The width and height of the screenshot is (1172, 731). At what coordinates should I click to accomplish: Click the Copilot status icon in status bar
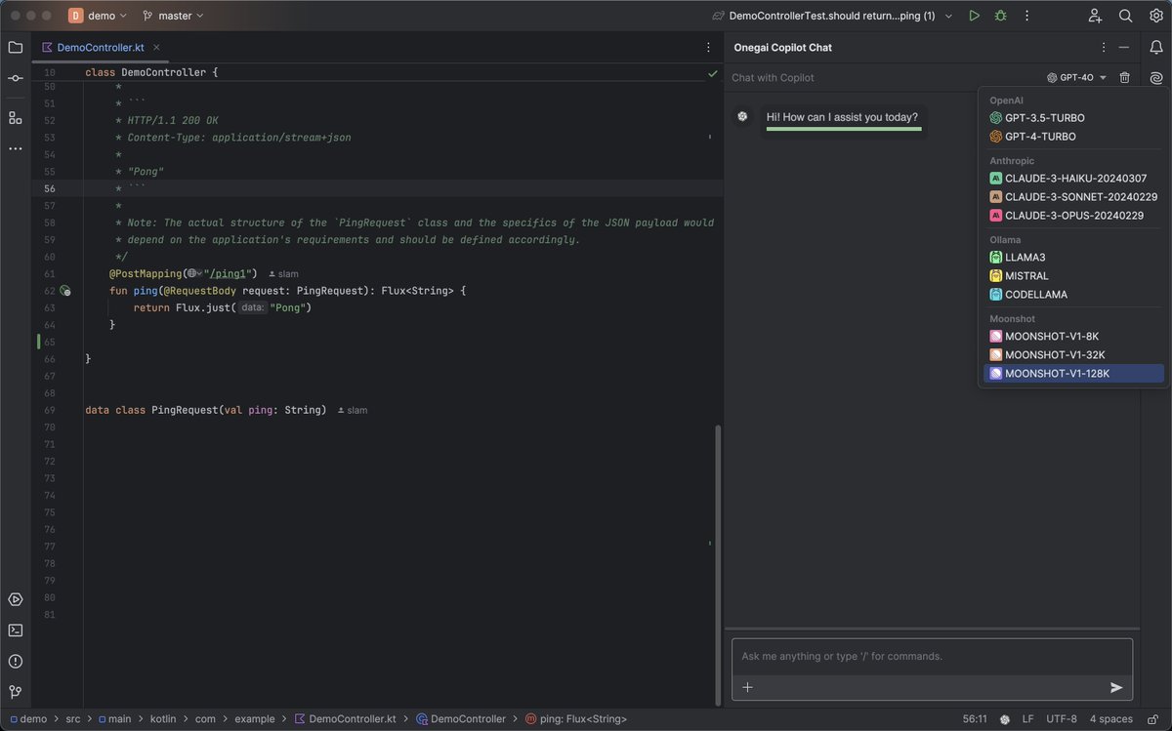pos(1005,719)
